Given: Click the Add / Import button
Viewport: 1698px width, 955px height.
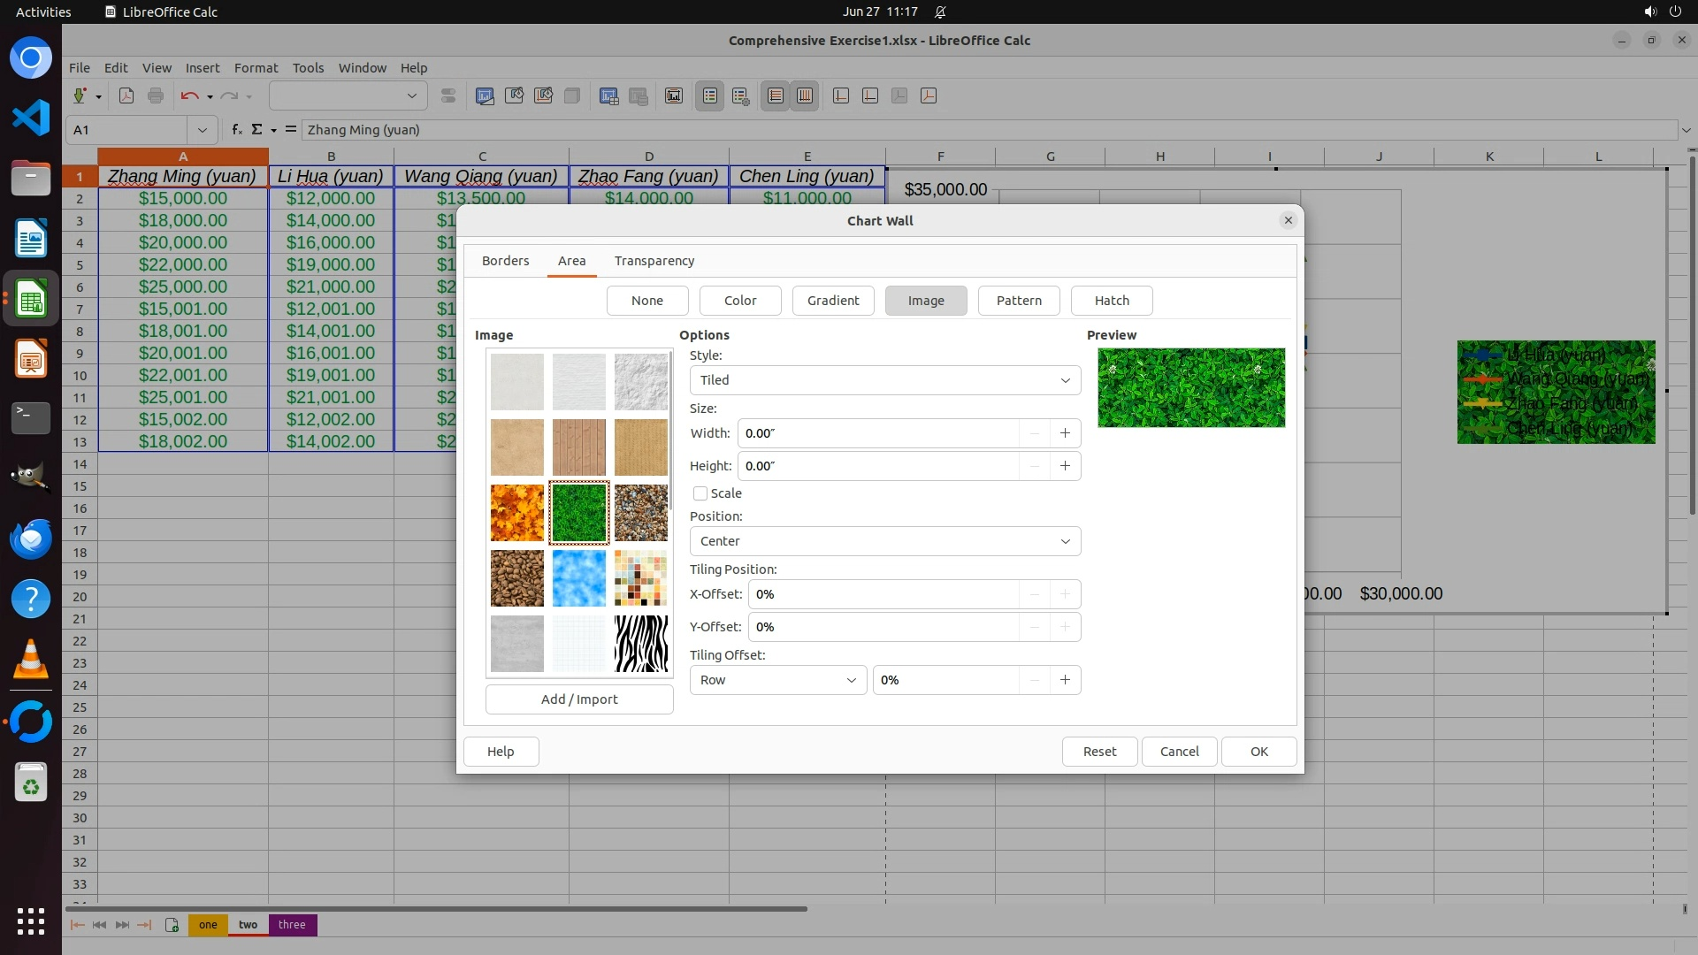Looking at the screenshot, I should point(578,699).
